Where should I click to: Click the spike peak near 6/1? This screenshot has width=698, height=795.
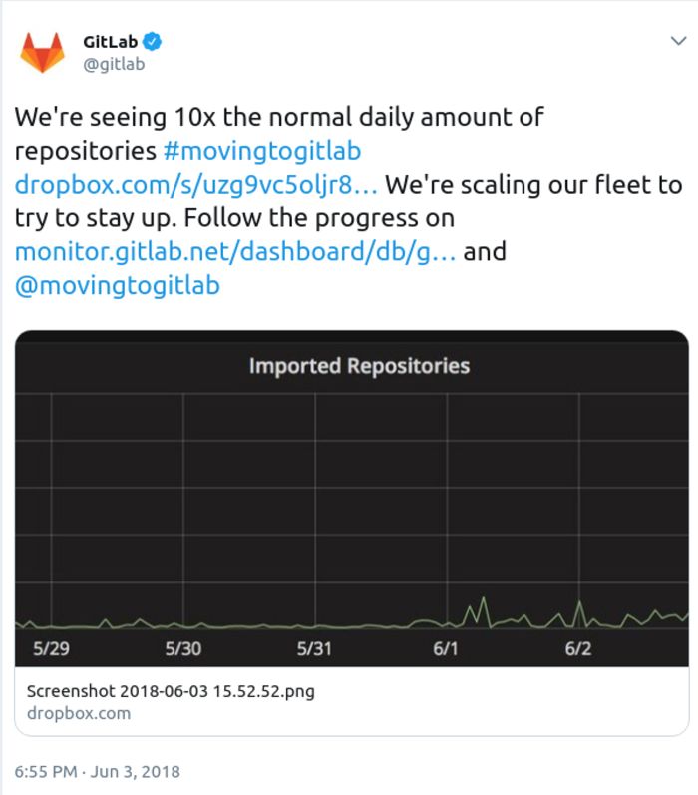pyautogui.click(x=483, y=598)
